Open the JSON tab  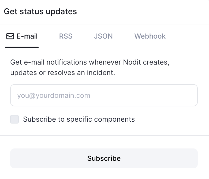point(103,36)
